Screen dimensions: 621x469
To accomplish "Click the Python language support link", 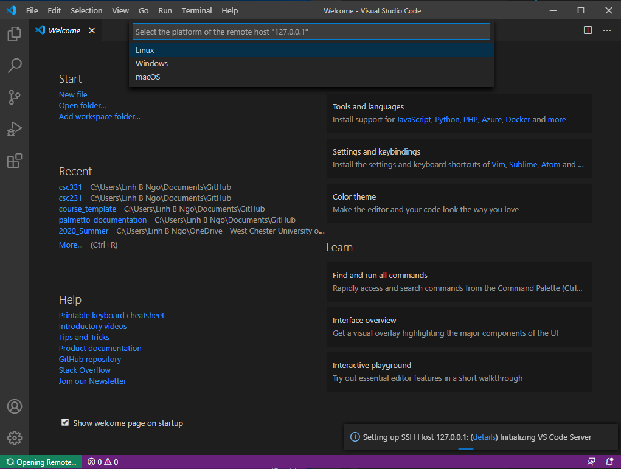I will 447,120.
